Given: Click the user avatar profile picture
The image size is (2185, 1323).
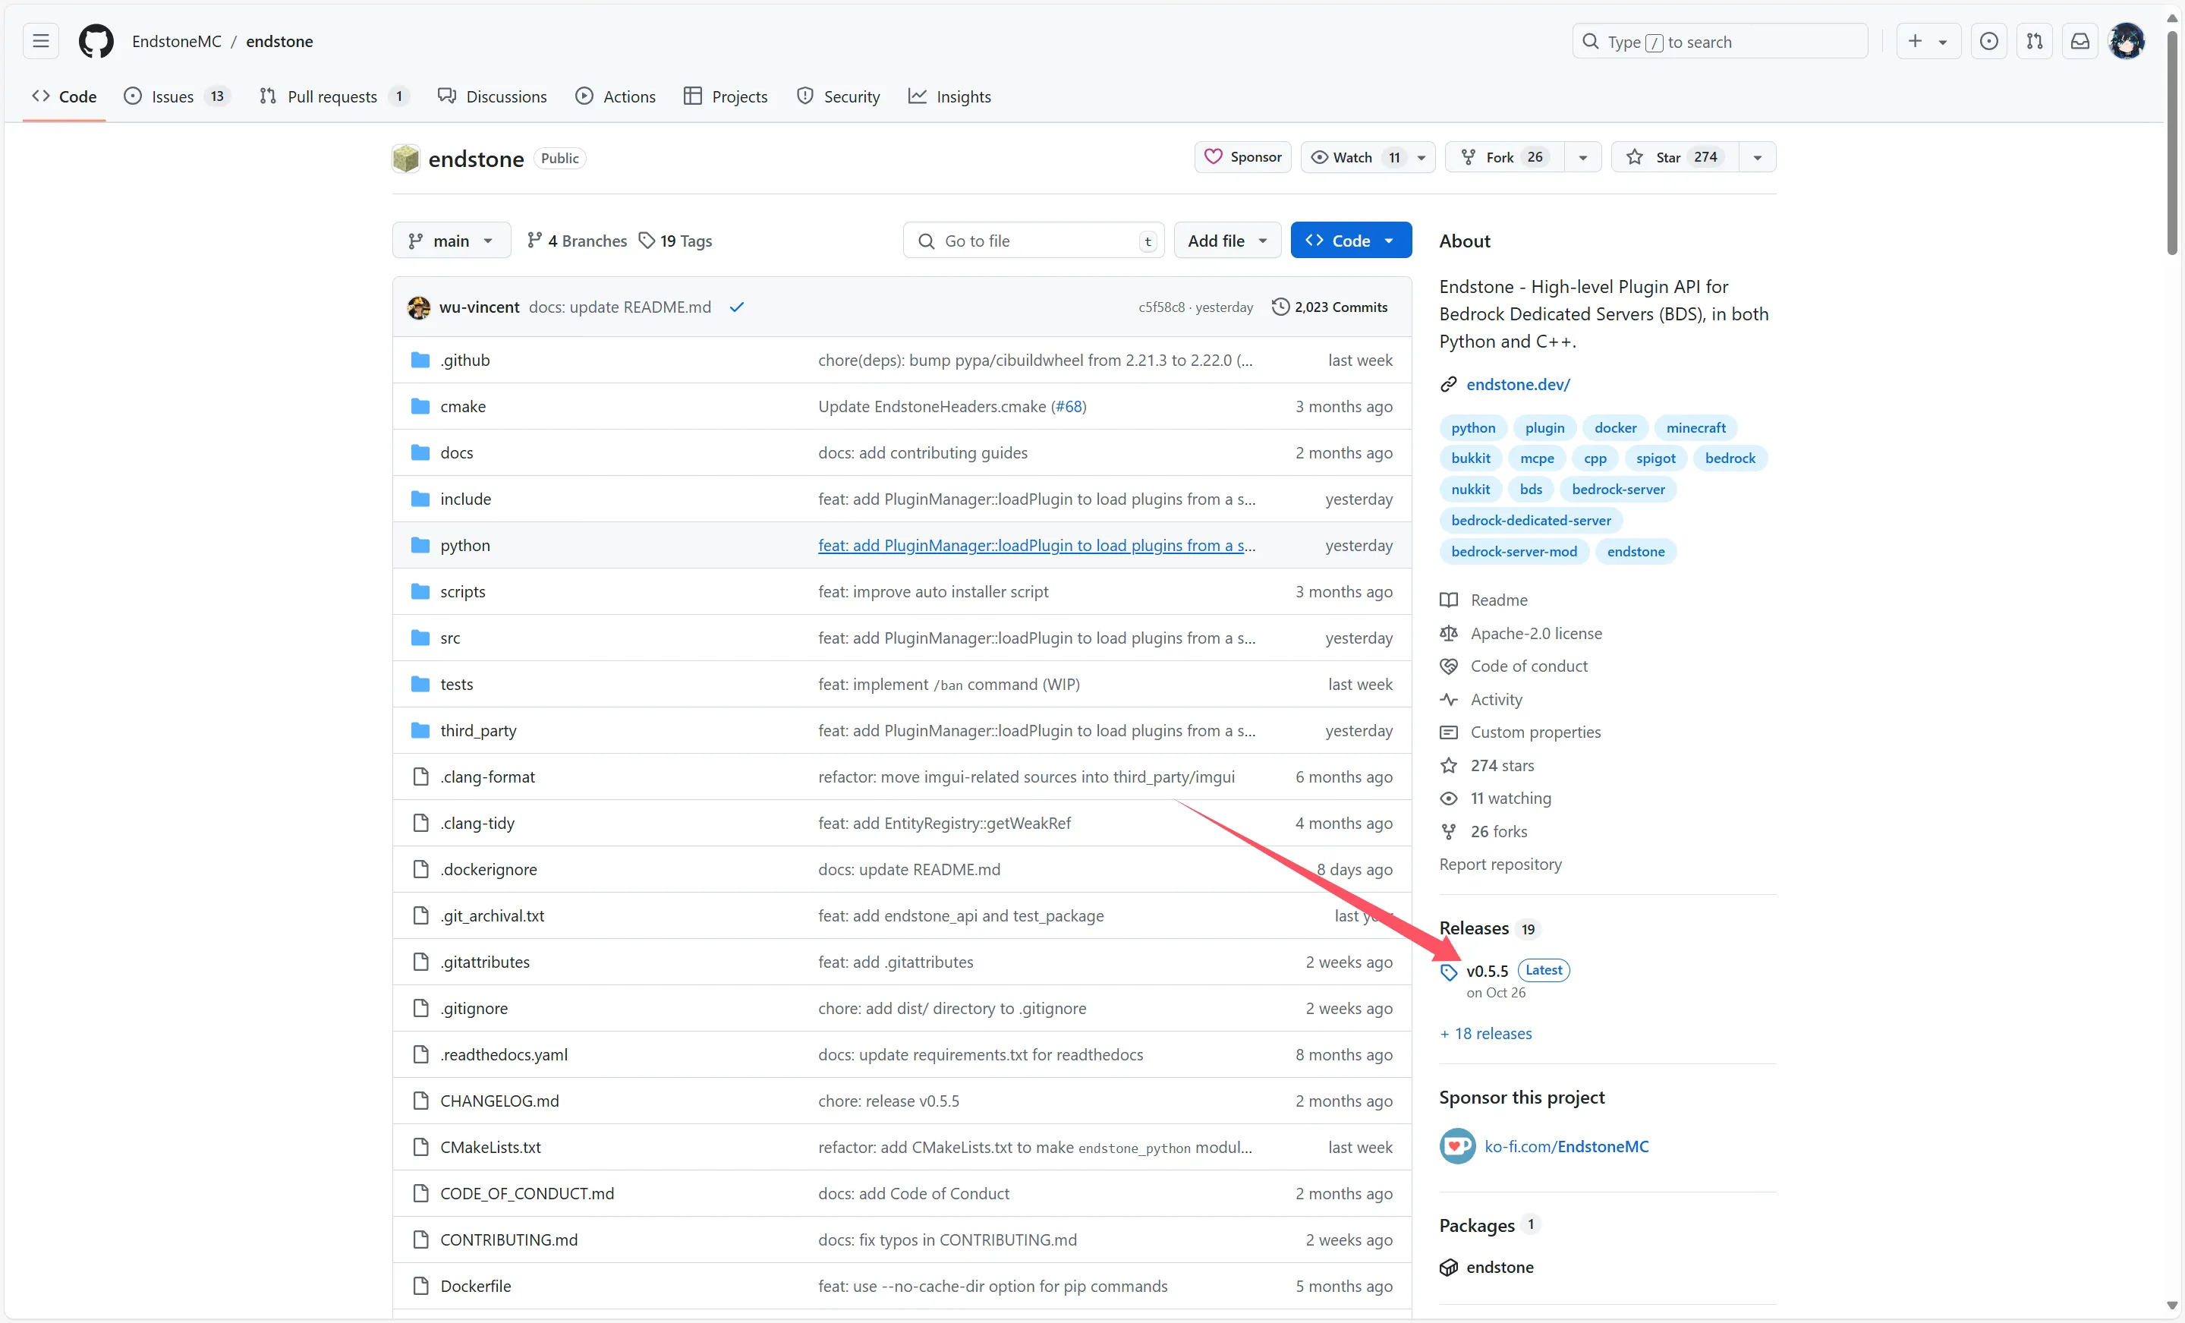Looking at the screenshot, I should [2126, 42].
